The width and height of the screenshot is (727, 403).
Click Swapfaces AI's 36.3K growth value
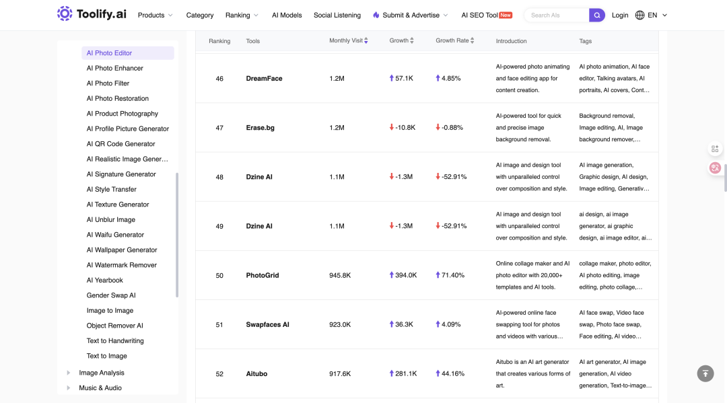pyautogui.click(x=401, y=325)
